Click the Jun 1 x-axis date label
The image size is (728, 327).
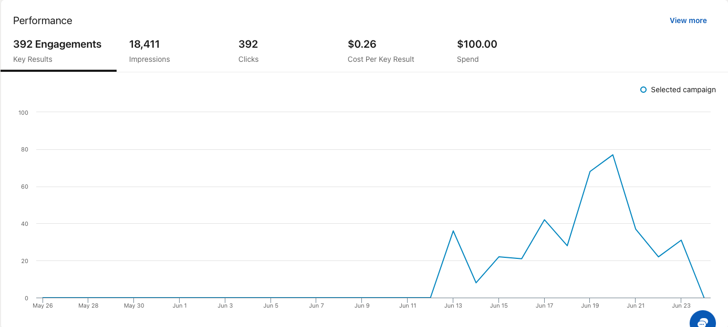[180, 306]
